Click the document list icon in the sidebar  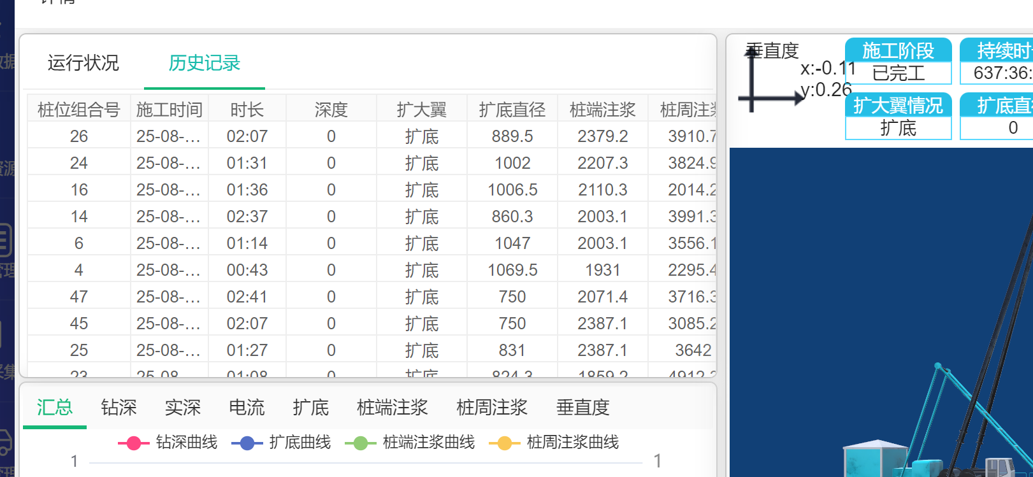[5, 241]
